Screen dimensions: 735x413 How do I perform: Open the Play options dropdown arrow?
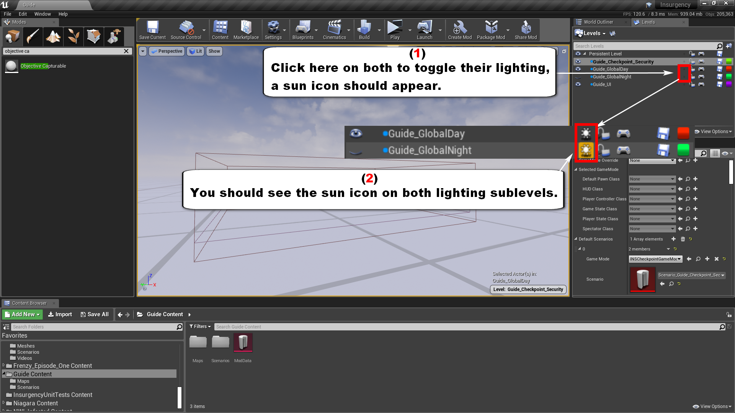click(x=410, y=30)
